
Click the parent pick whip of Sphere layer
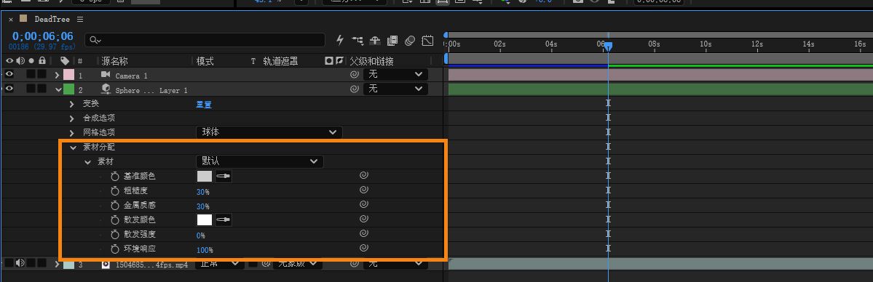(354, 89)
